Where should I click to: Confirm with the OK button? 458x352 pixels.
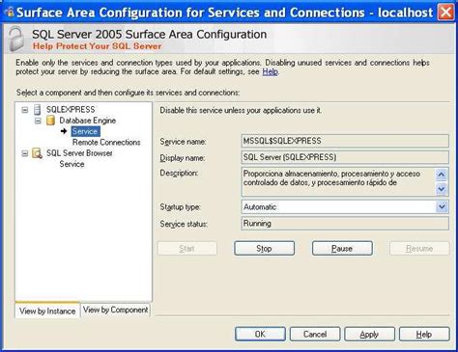coord(260,335)
